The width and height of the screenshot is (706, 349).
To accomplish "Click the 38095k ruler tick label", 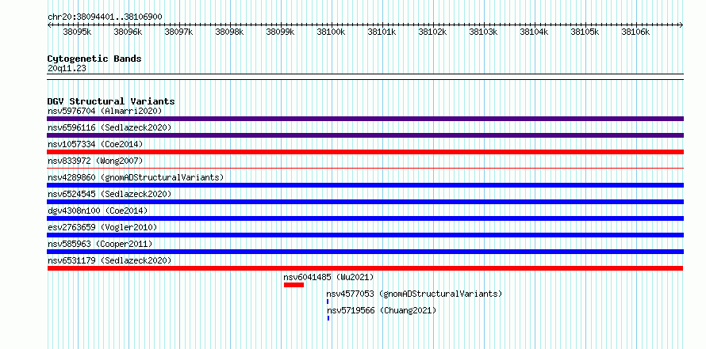I will (x=78, y=32).
